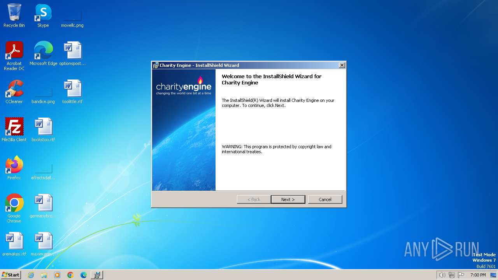Open Windows Media Player taskbar icon
Image resolution: width=498 pixels, height=280 pixels.
pos(57,275)
